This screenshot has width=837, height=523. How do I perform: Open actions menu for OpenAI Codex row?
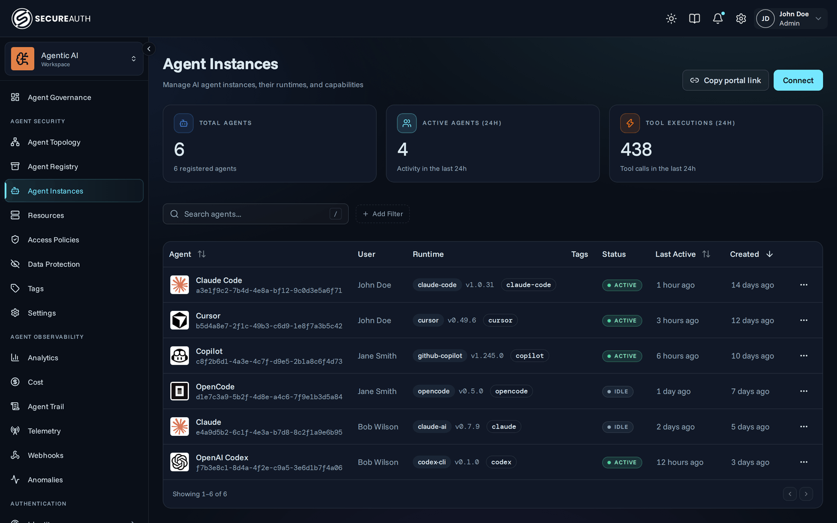[804, 462]
